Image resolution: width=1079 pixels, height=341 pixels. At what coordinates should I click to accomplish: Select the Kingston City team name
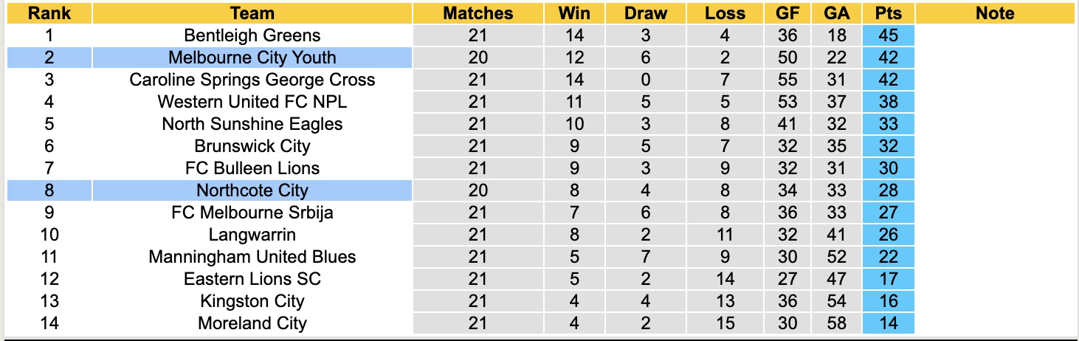coord(252,301)
